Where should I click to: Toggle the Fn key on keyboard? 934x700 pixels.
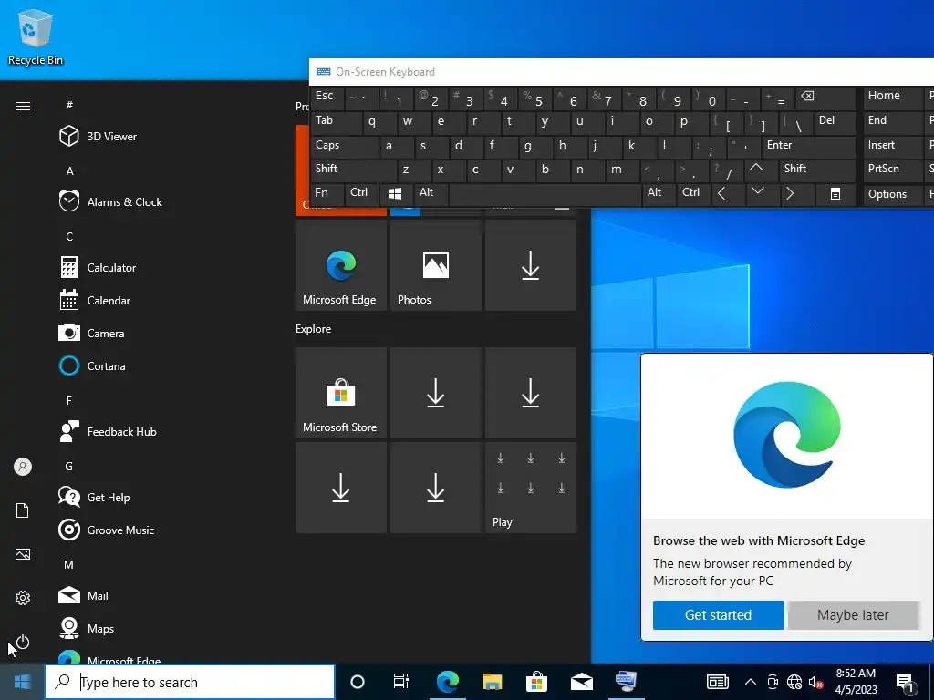pos(327,193)
